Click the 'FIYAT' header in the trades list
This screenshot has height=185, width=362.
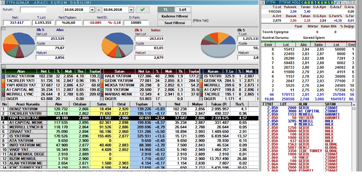click(268, 104)
